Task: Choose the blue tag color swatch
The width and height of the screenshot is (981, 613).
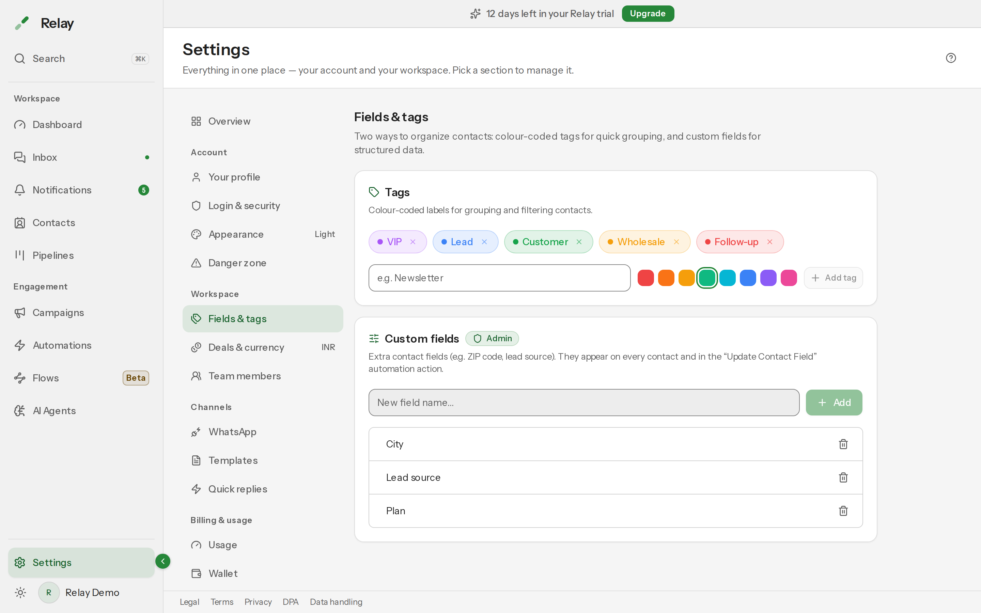Action: [748, 278]
